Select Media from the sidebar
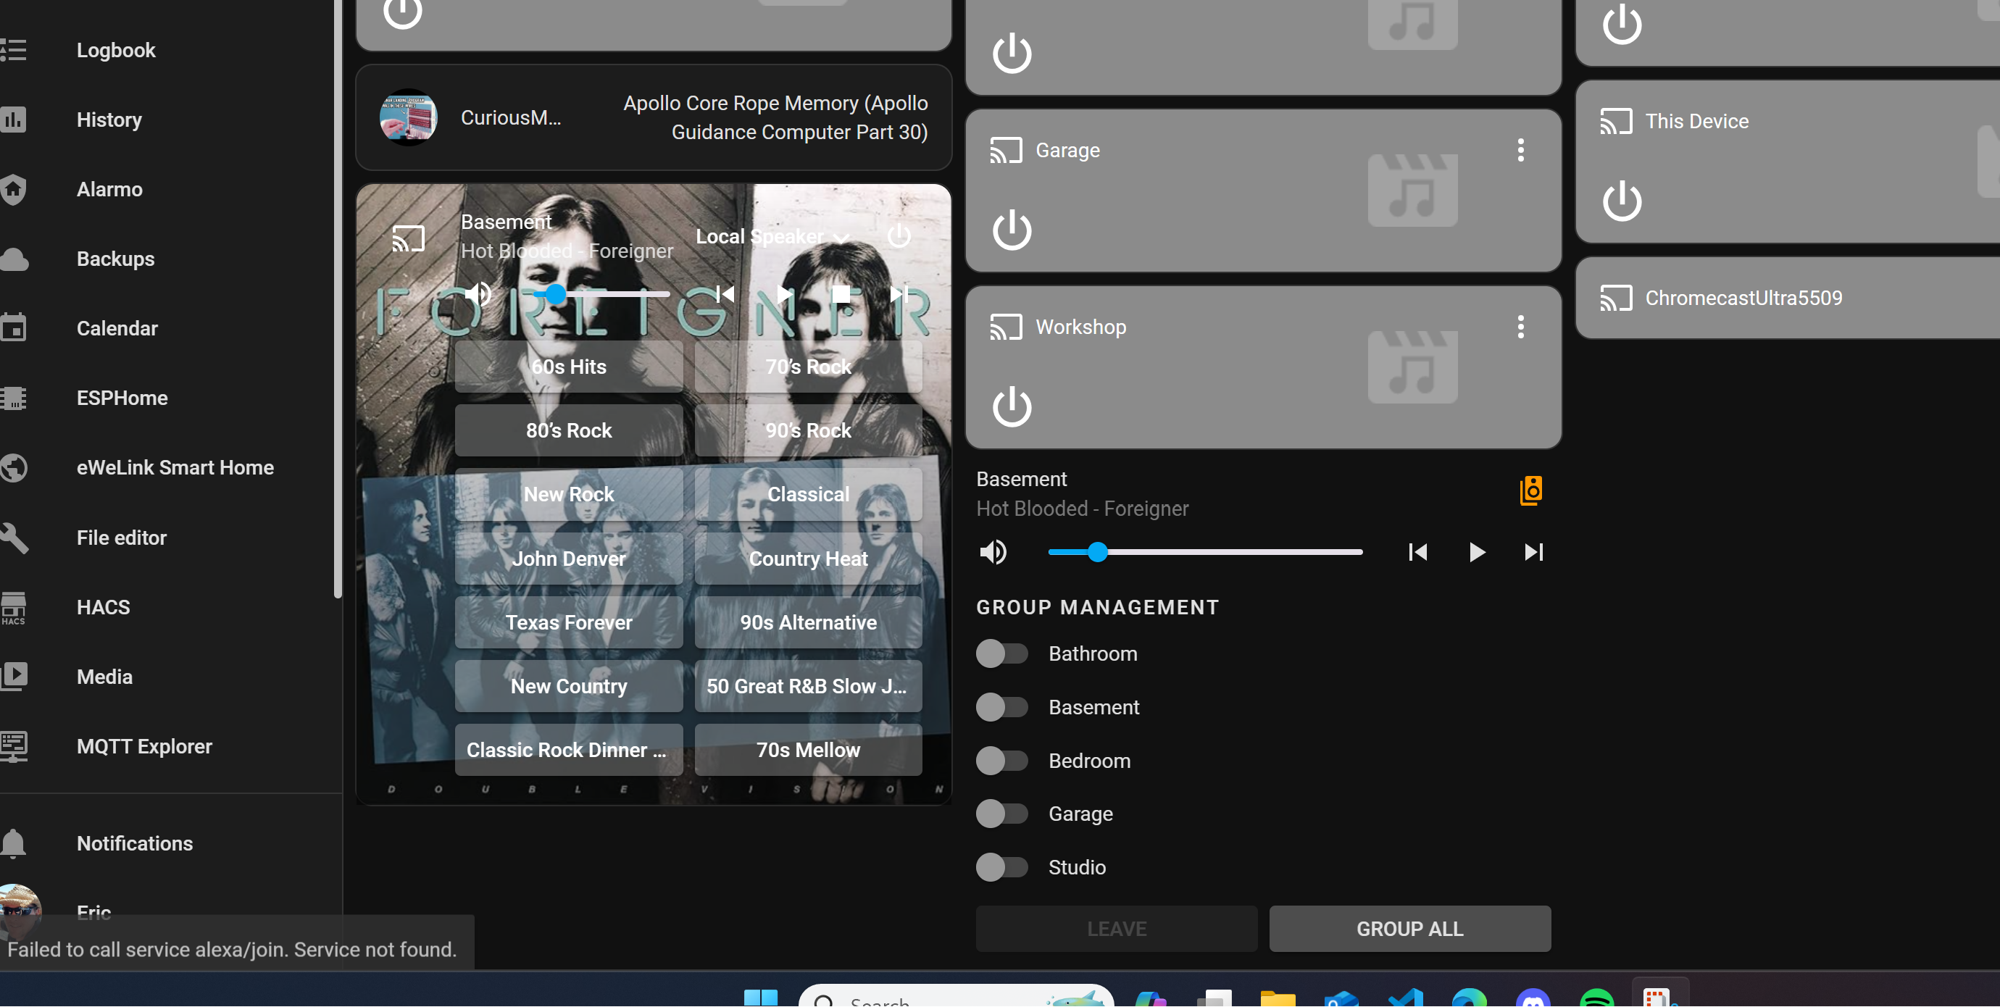The height and width of the screenshot is (1007, 2000). coord(104,676)
